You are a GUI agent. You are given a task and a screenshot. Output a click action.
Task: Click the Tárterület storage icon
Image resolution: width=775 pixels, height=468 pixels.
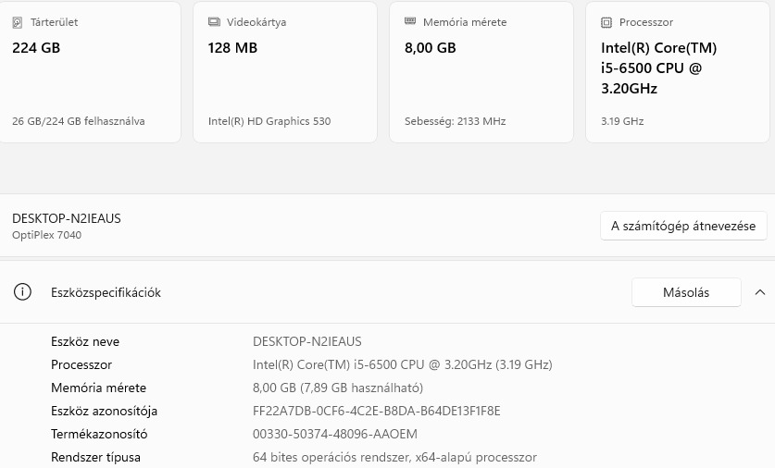[18, 22]
